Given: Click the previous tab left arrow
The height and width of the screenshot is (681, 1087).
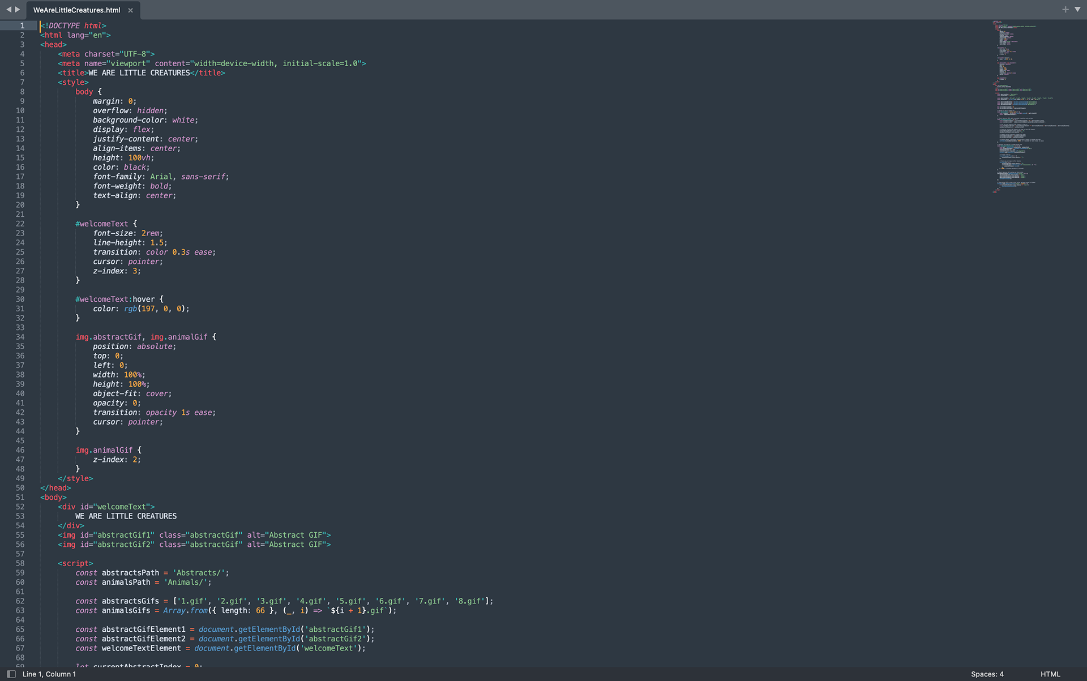Looking at the screenshot, I should coord(8,10).
